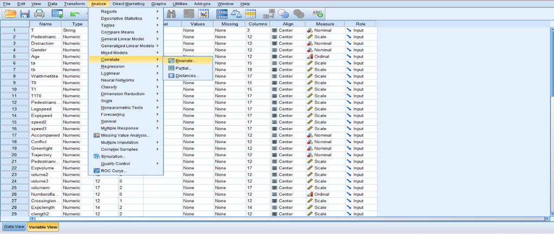Open the Simulation menu entry
The image size is (554, 234).
point(126,156)
